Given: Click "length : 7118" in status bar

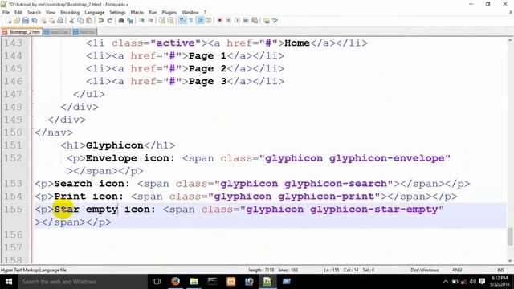Looking at the screenshot, I should [x=261, y=270].
